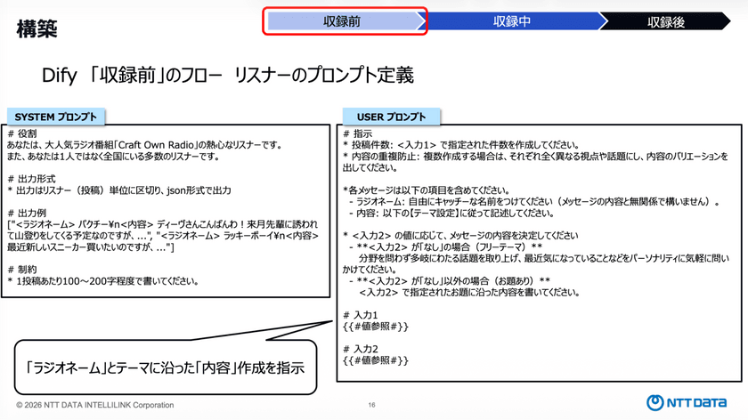Click the {{#値参照#}} under 入力2
The height and width of the screenshot is (420, 748).
[x=376, y=360]
